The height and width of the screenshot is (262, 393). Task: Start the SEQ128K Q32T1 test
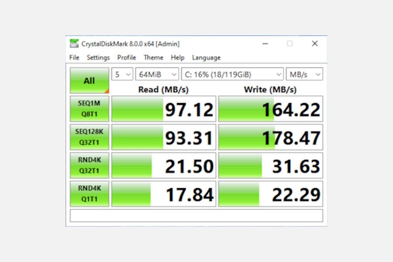point(89,137)
